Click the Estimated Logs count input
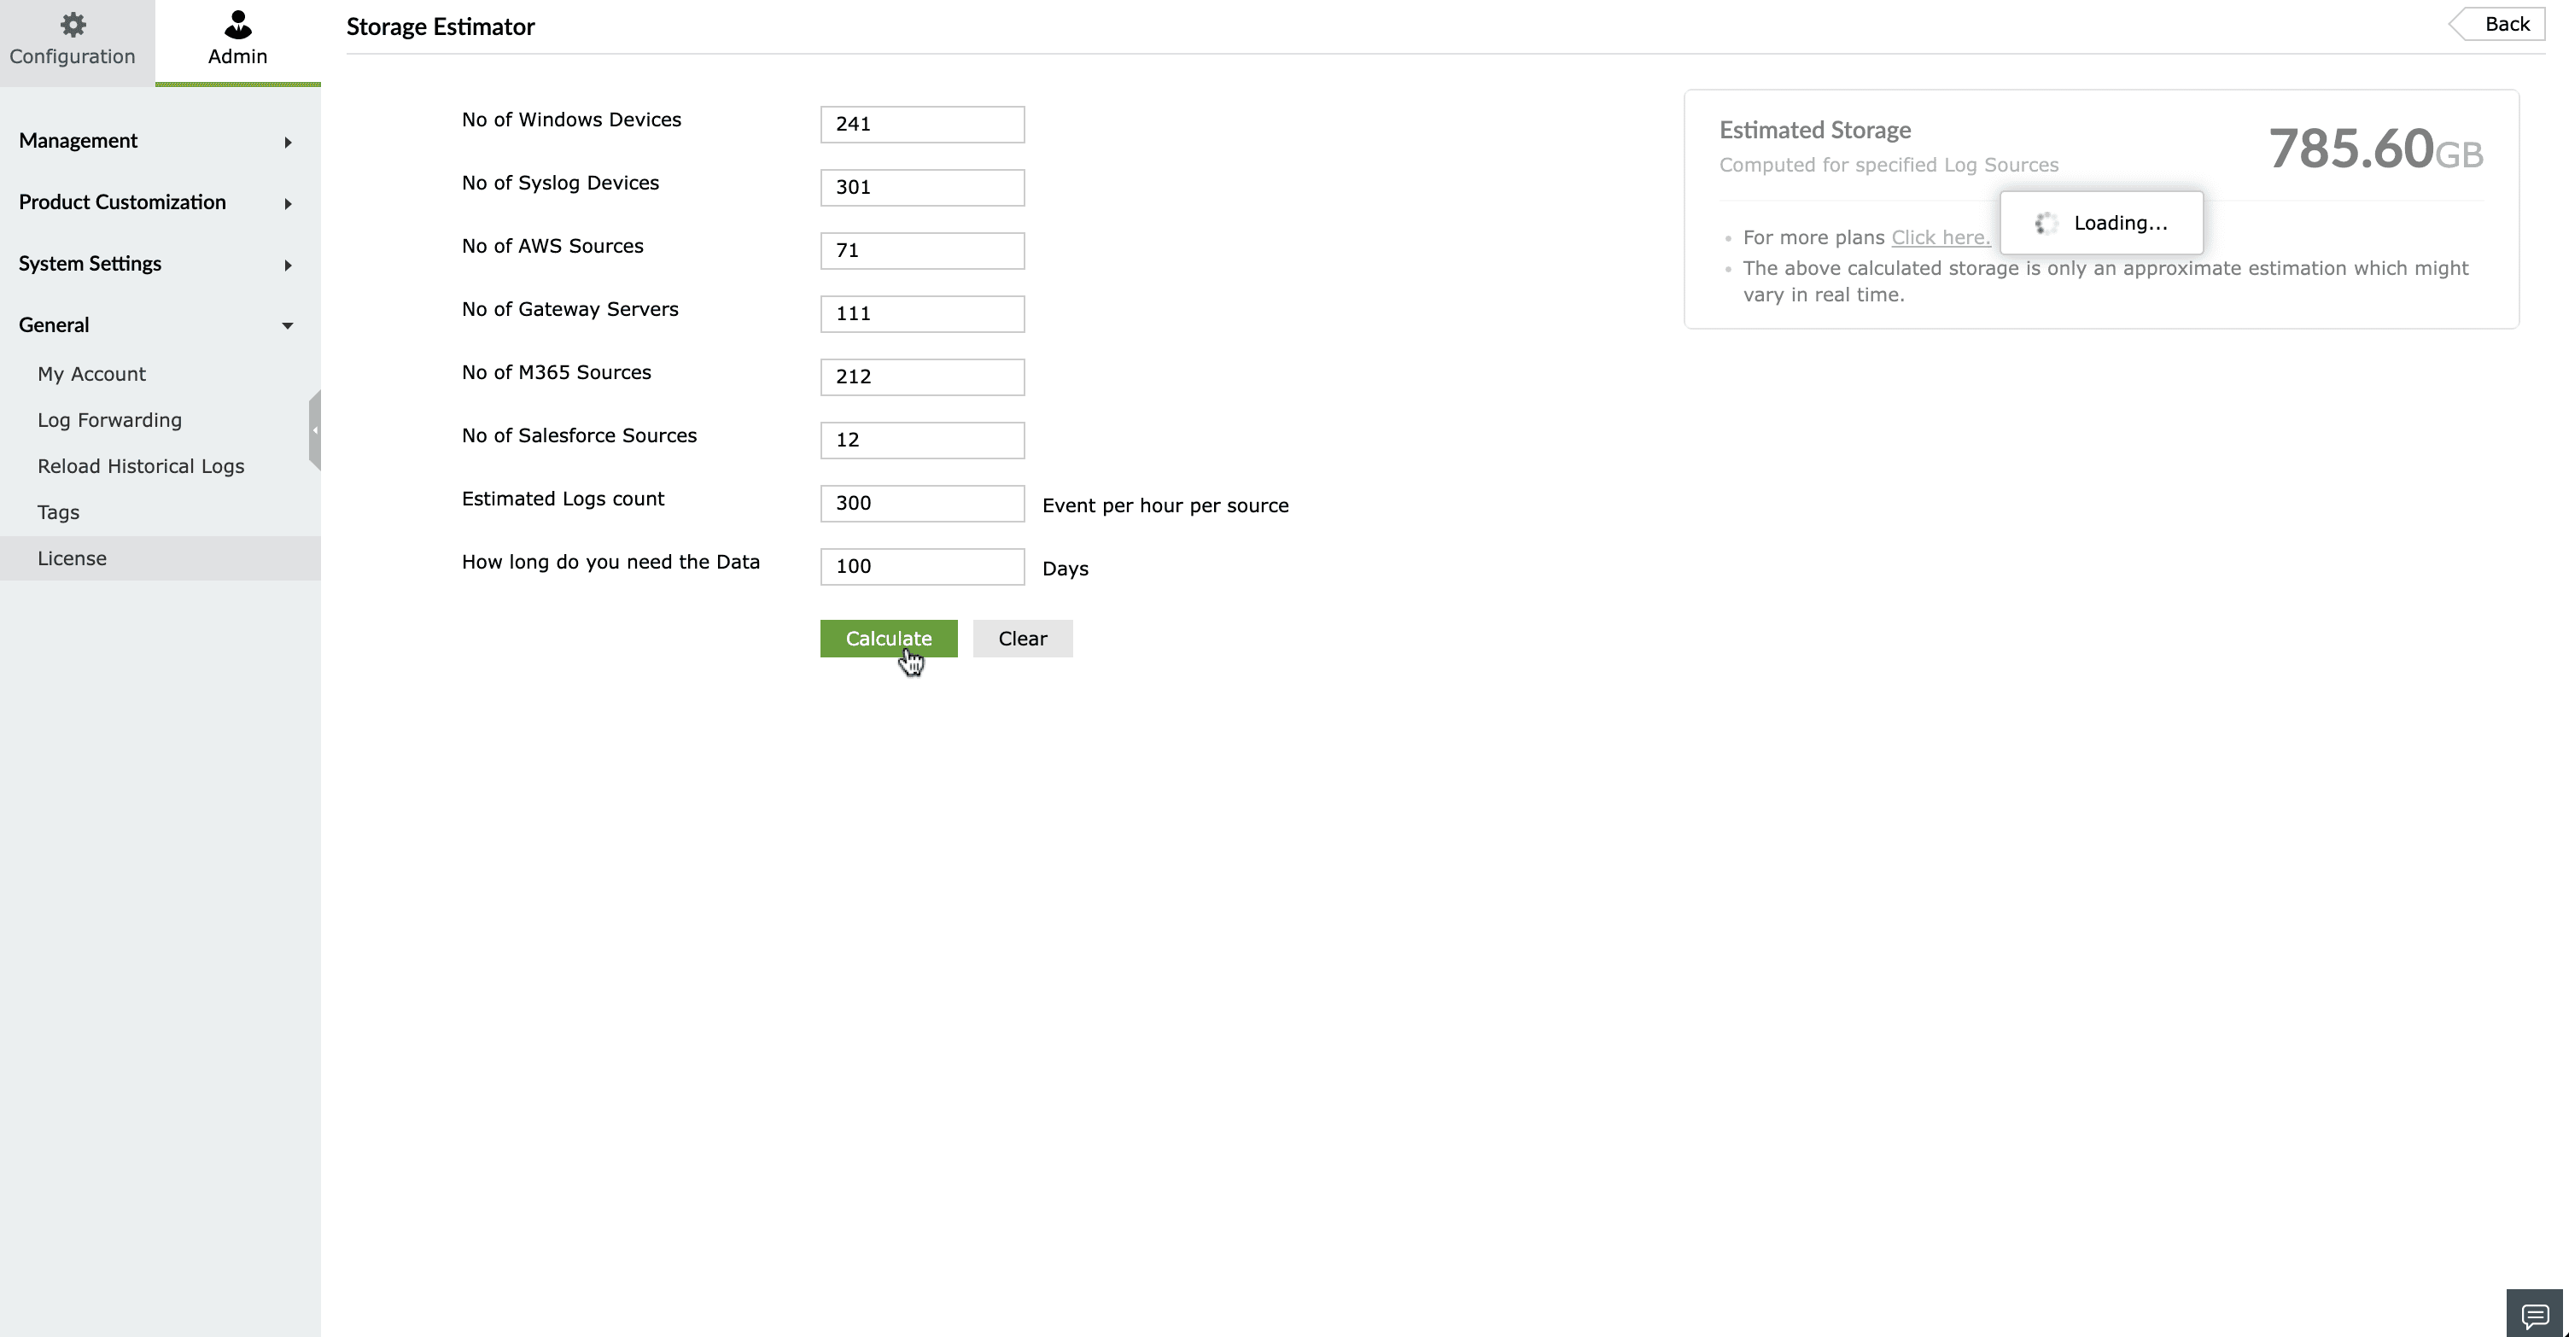 tap(921, 504)
